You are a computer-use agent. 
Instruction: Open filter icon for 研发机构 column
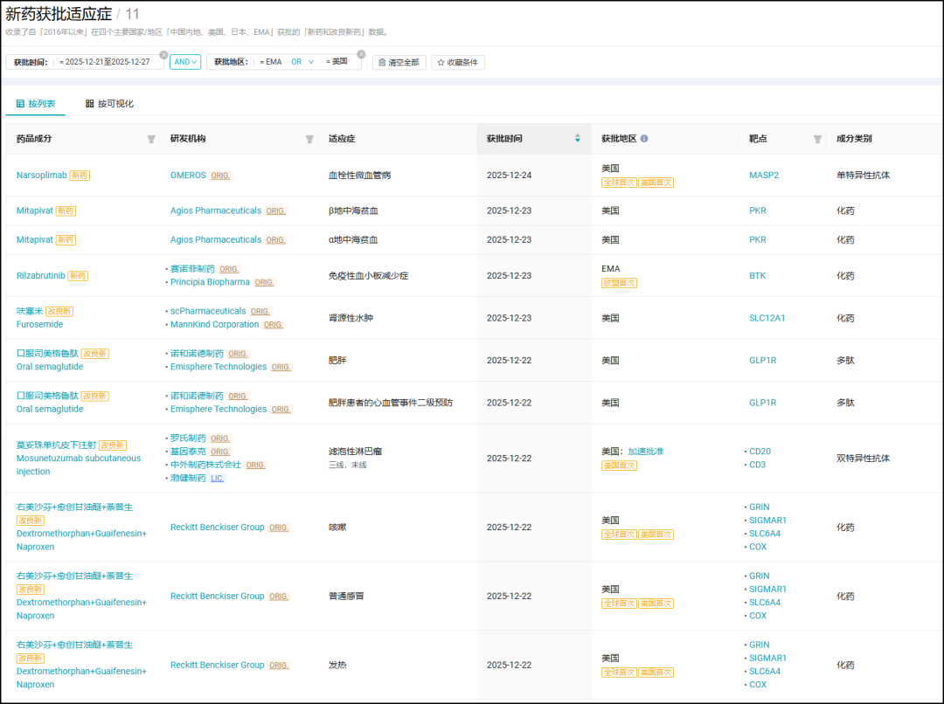point(309,139)
